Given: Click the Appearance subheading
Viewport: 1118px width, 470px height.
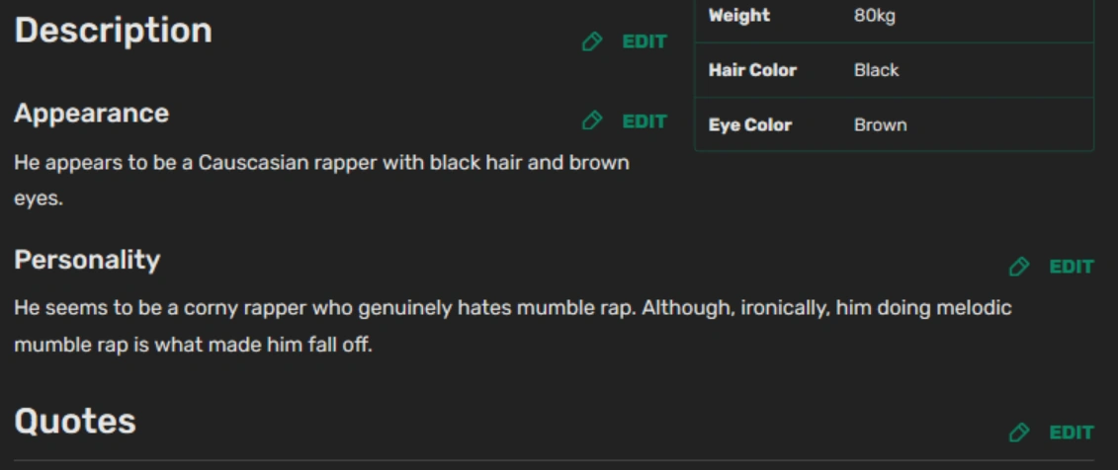Looking at the screenshot, I should (91, 114).
